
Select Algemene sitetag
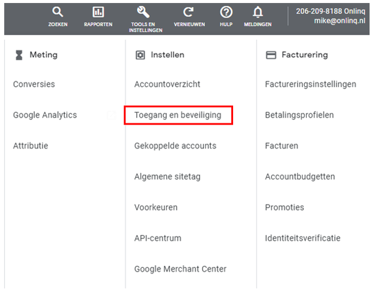coord(167,177)
